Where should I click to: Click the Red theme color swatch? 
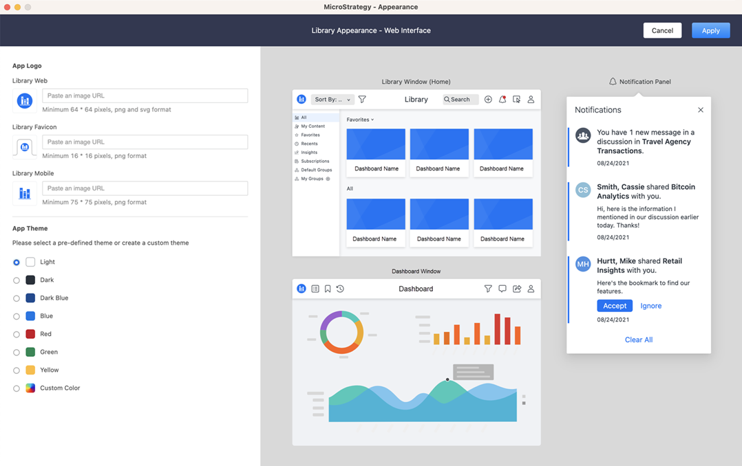[30, 334]
